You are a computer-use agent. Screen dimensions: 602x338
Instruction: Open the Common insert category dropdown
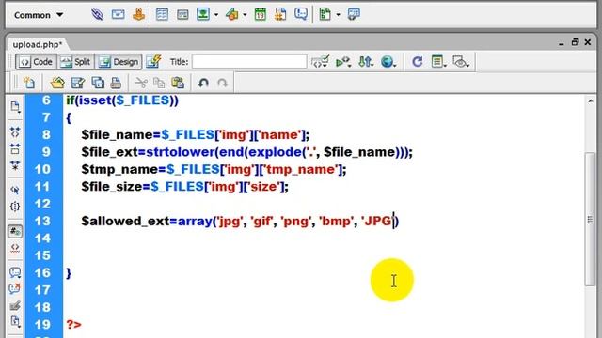pyautogui.click(x=39, y=15)
